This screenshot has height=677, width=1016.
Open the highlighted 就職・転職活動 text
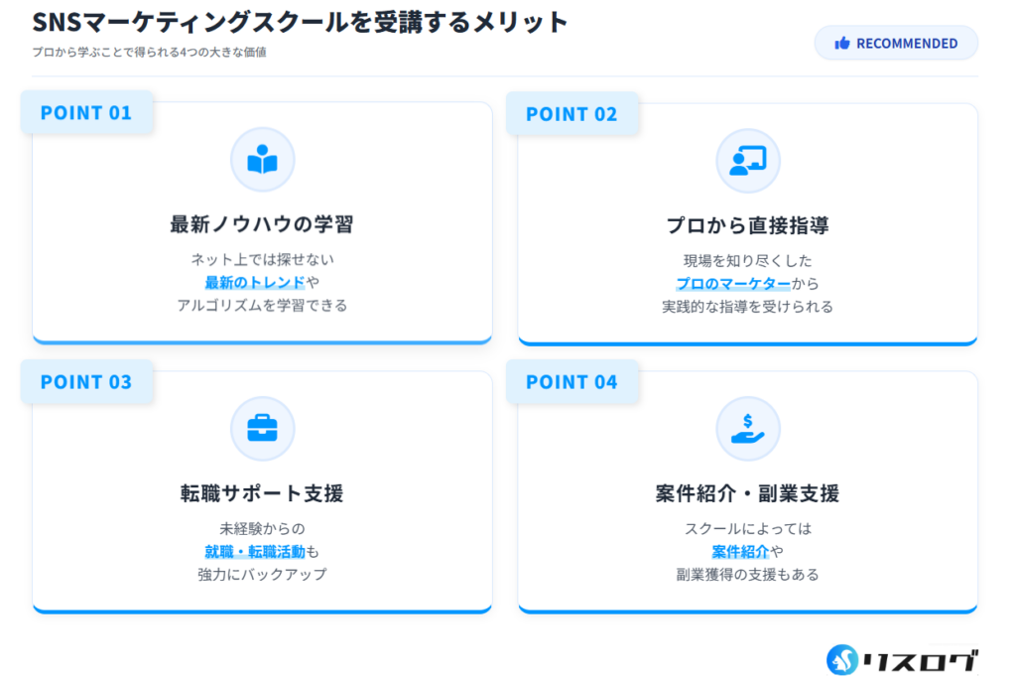255,551
